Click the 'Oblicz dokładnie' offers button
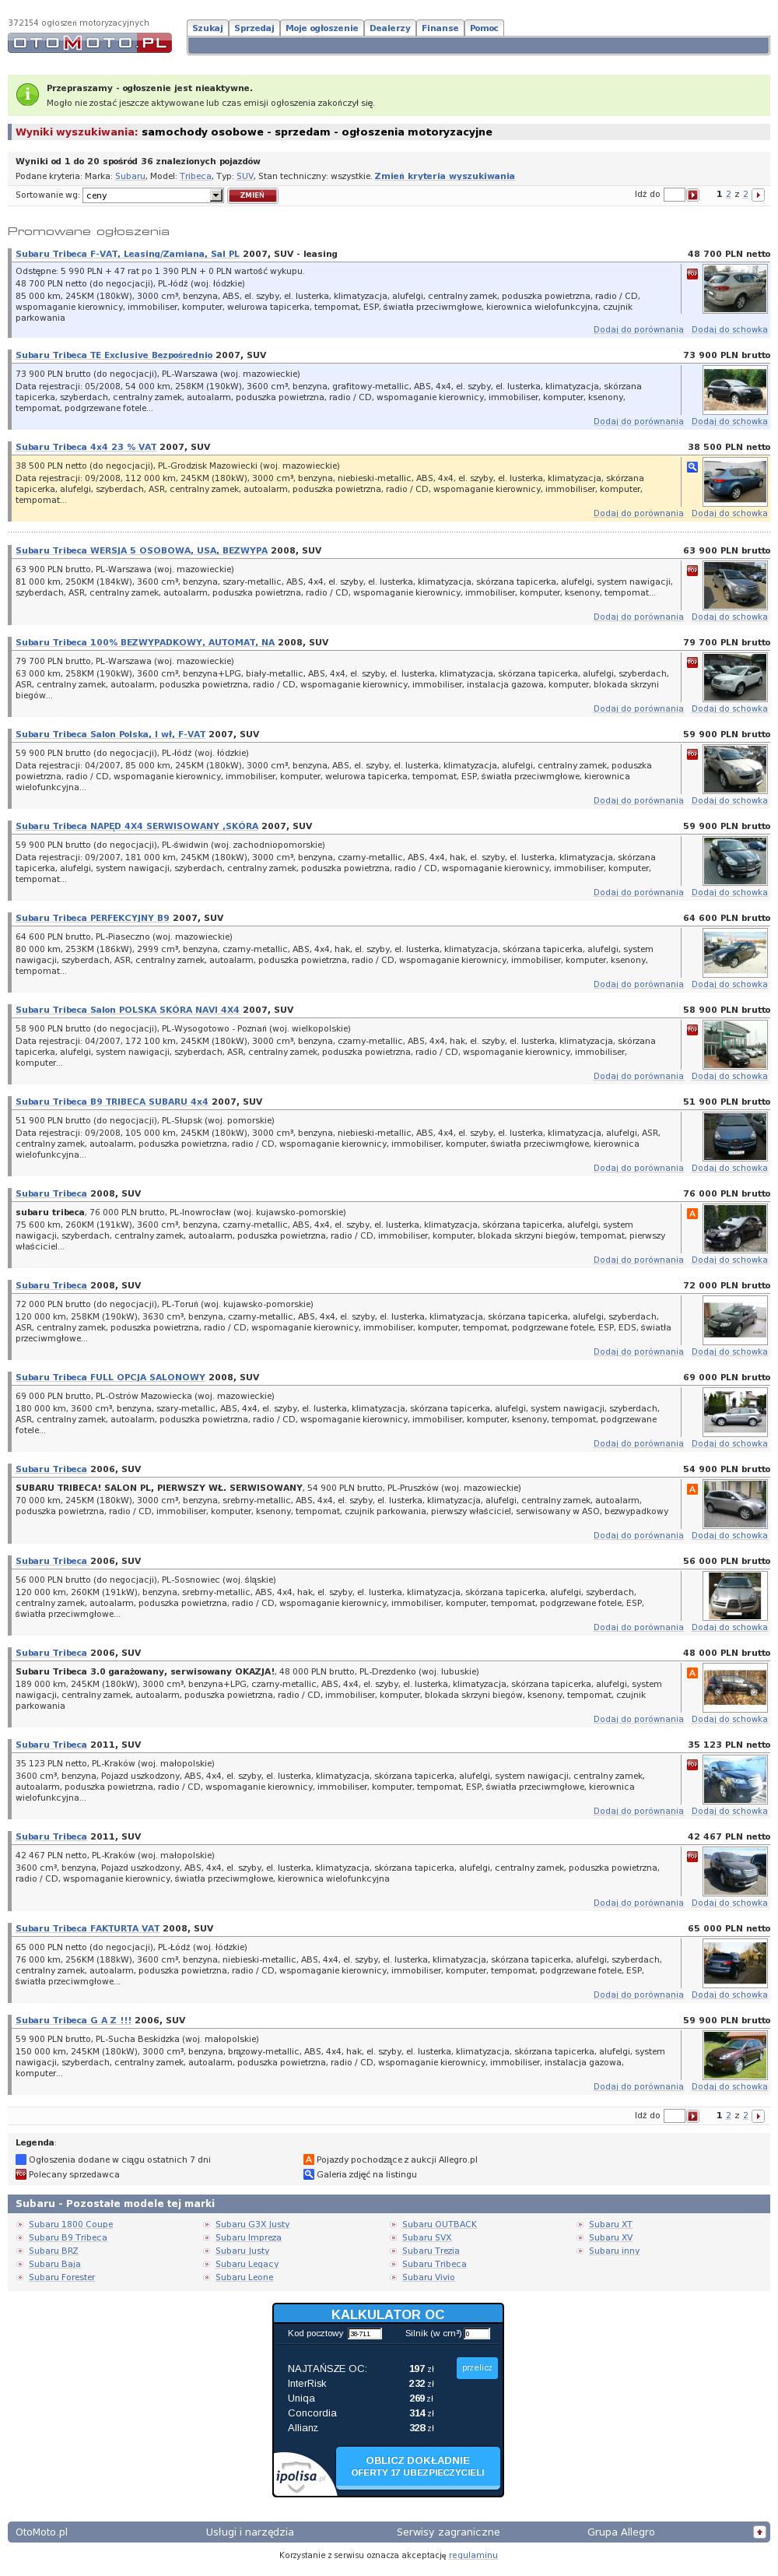This screenshot has width=778, height=2576. [x=417, y=2466]
